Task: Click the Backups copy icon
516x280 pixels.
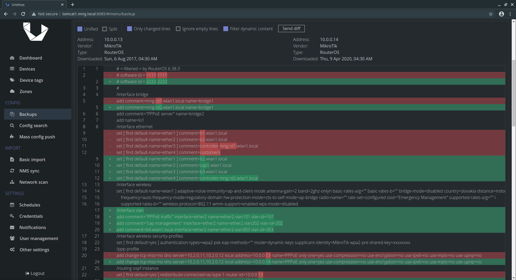Action: 12,114
